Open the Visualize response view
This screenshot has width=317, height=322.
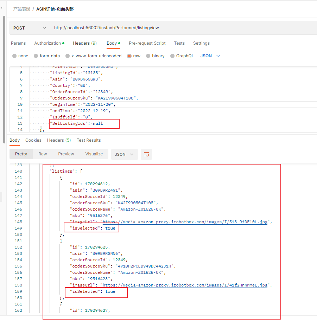click(94, 154)
